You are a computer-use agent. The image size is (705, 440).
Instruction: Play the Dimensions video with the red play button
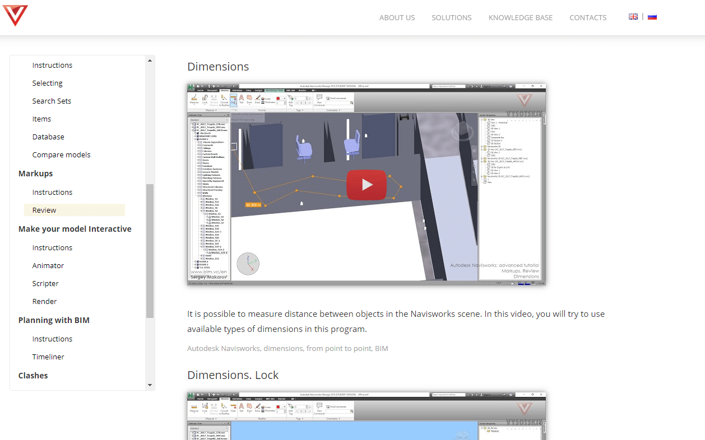pyautogui.click(x=367, y=184)
